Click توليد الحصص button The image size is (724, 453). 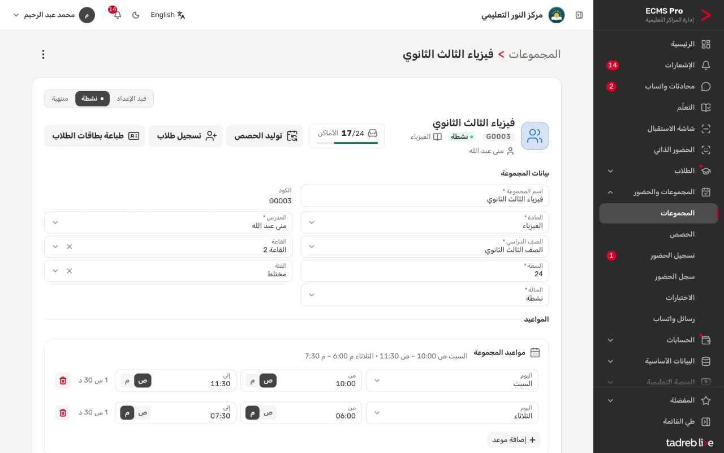(x=265, y=136)
